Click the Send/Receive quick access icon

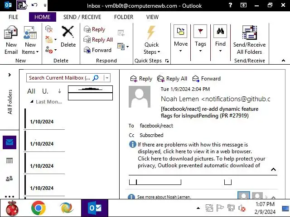[21, 5]
